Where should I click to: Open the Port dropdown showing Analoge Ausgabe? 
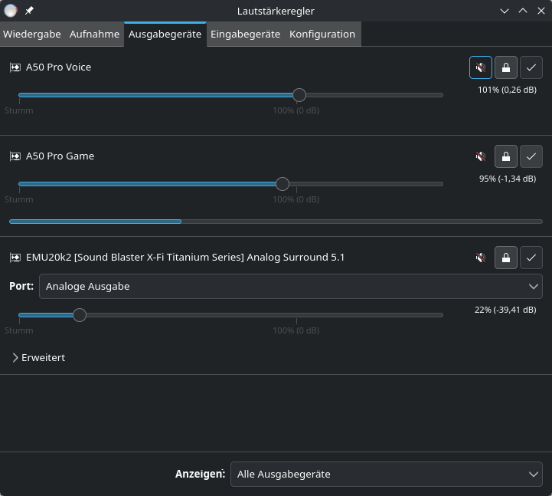pyautogui.click(x=291, y=287)
